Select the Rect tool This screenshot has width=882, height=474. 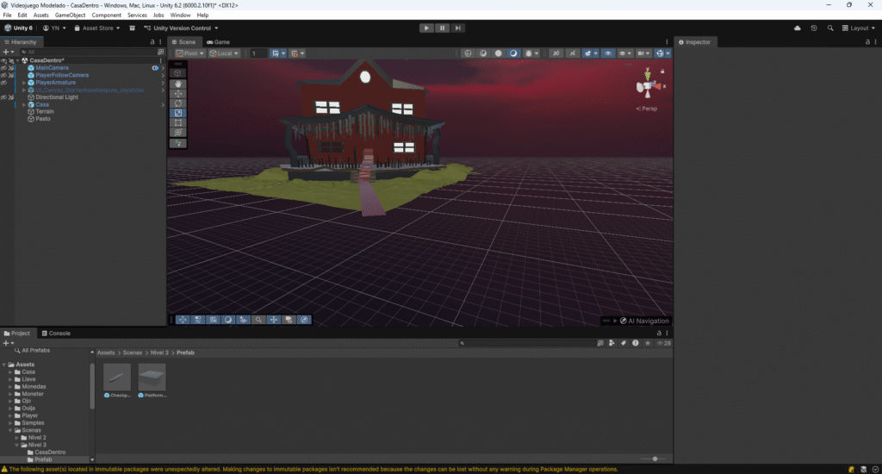177,122
